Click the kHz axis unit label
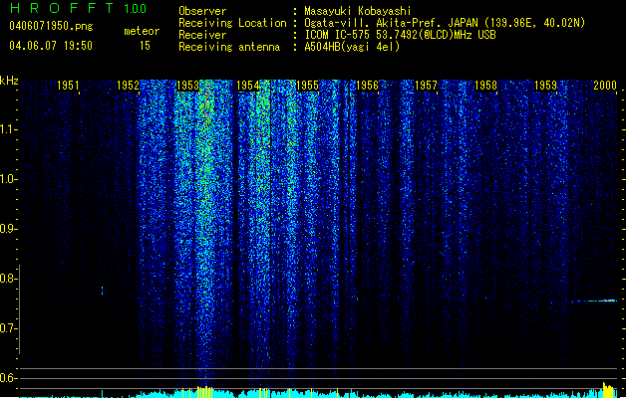This screenshot has width=627, height=398. [9, 81]
